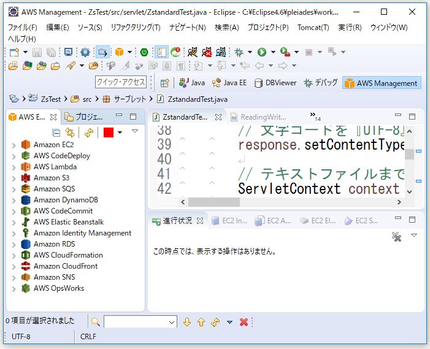Screen dimensions: 430x349
Task: Click the down arrow next-match icon
Action: 187,322
